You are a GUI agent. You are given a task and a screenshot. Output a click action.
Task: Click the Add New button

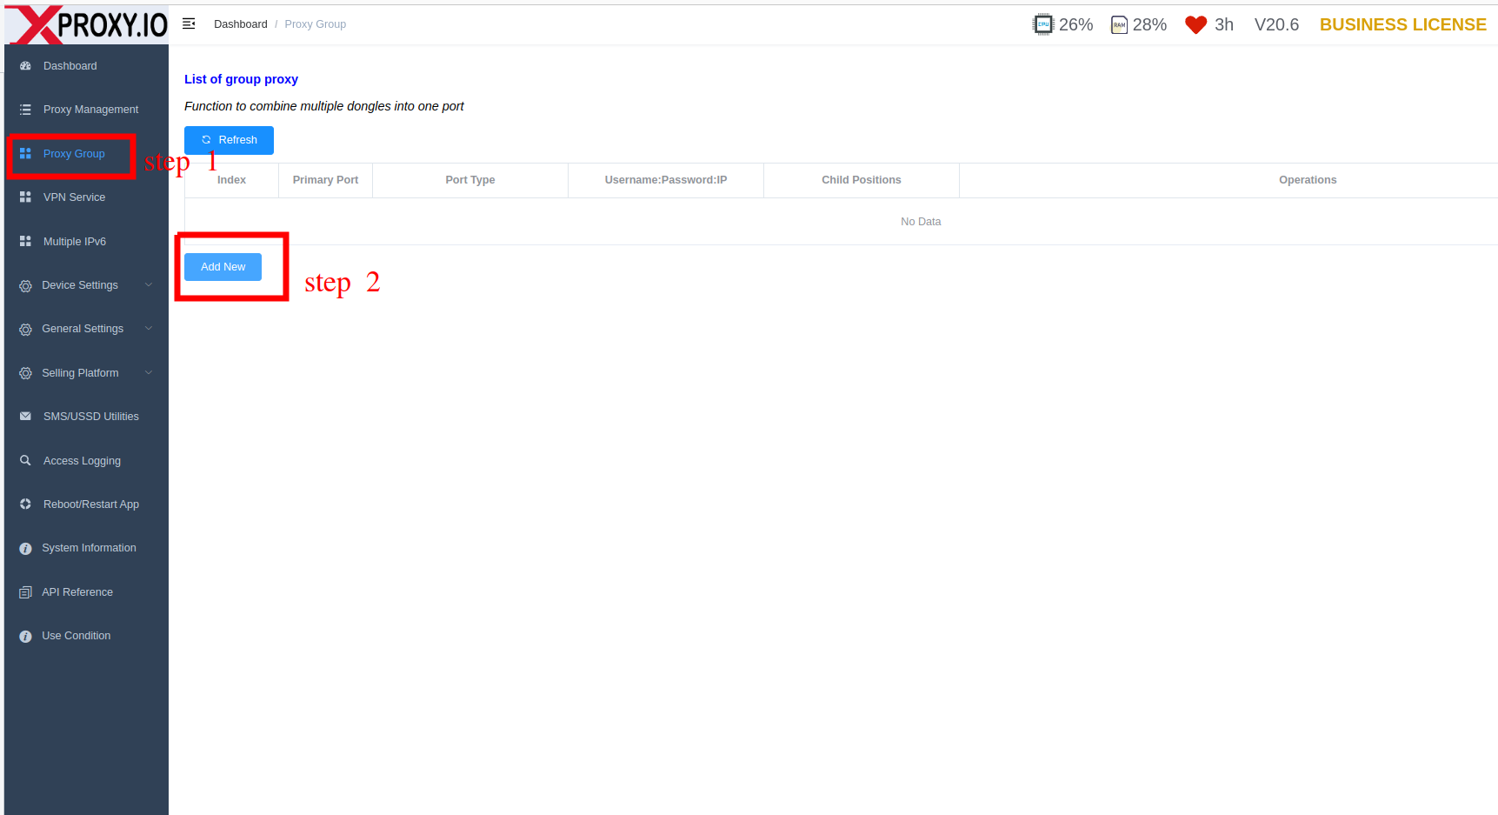tap(223, 267)
